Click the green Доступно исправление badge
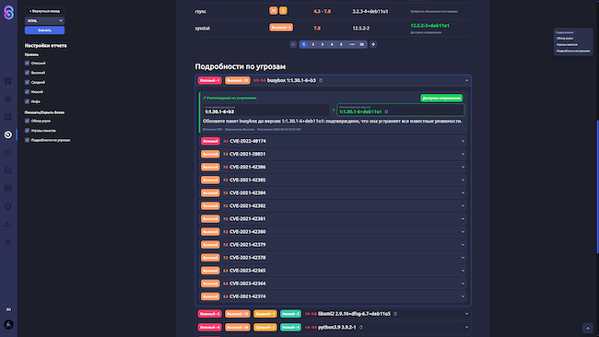The width and height of the screenshot is (599, 337). [441, 99]
